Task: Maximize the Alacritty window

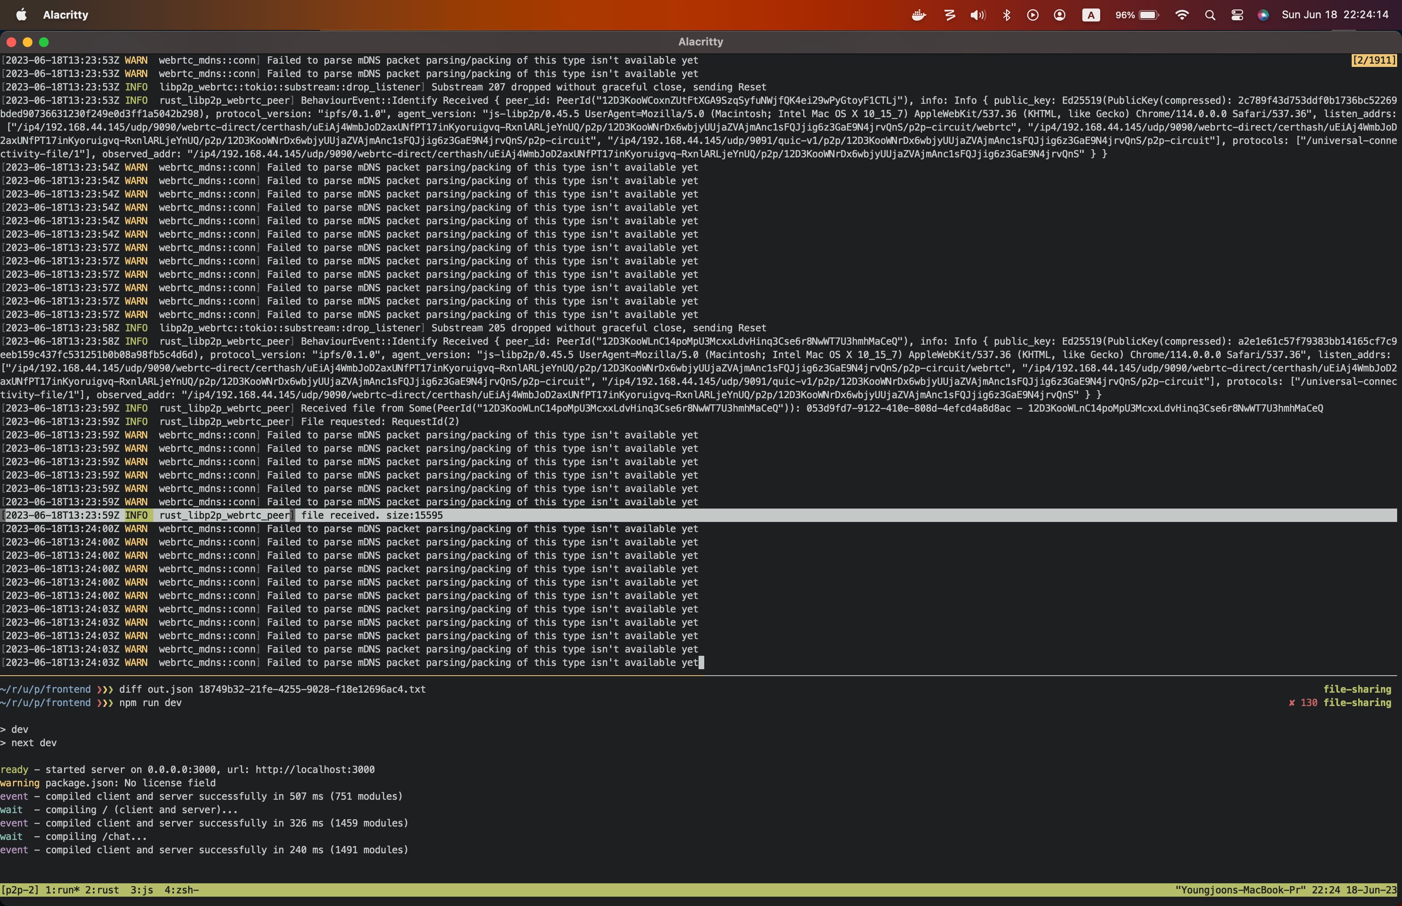Action: (x=43, y=42)
